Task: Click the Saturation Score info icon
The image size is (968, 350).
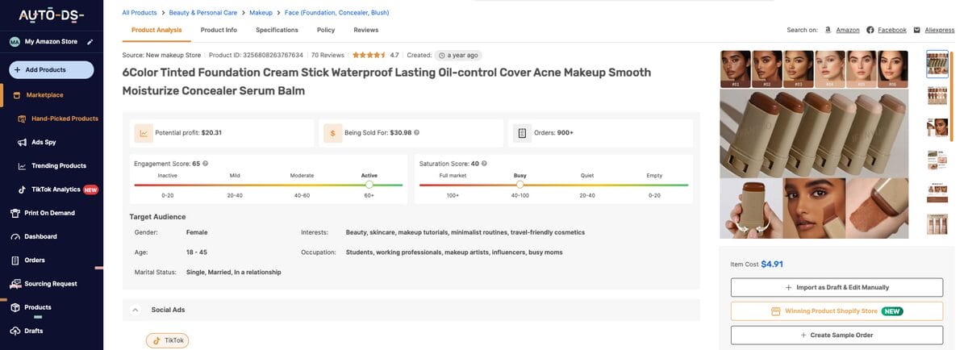Action: (x=485, y=163)
